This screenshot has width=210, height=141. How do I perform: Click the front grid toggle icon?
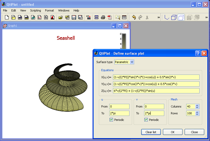click(189, 18)
